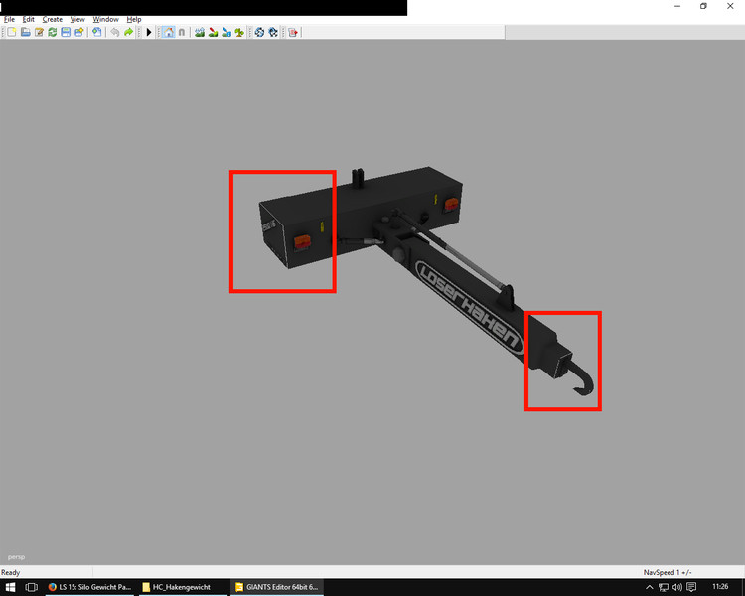The height and width of the screenshot is (596, 745).
Task: Click the Save floppy disk icon
Action: [x=65, y=32]
